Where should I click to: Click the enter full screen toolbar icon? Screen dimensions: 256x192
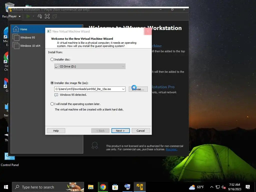pos(47,16)
